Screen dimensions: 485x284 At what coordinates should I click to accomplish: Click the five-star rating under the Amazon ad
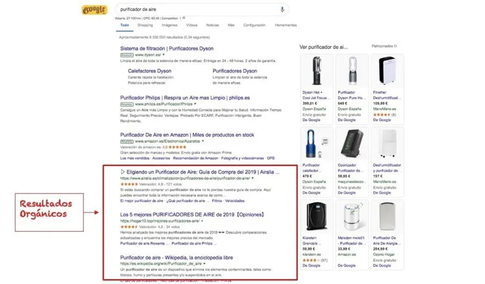pos(177,147)
